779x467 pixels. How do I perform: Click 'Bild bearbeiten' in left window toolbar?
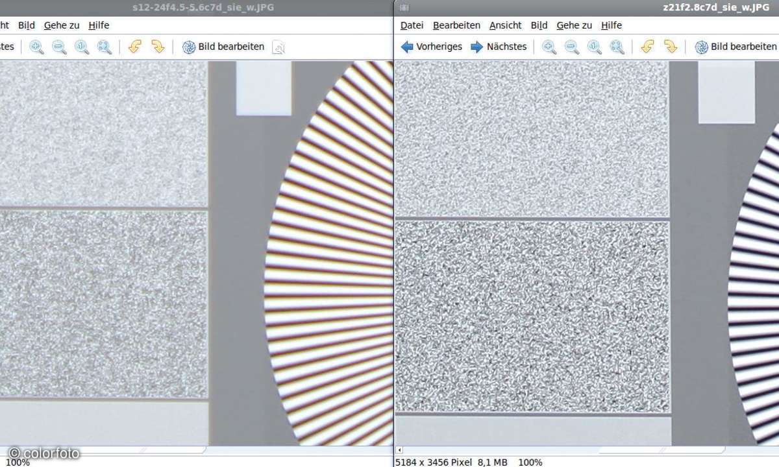pos(223,47)
